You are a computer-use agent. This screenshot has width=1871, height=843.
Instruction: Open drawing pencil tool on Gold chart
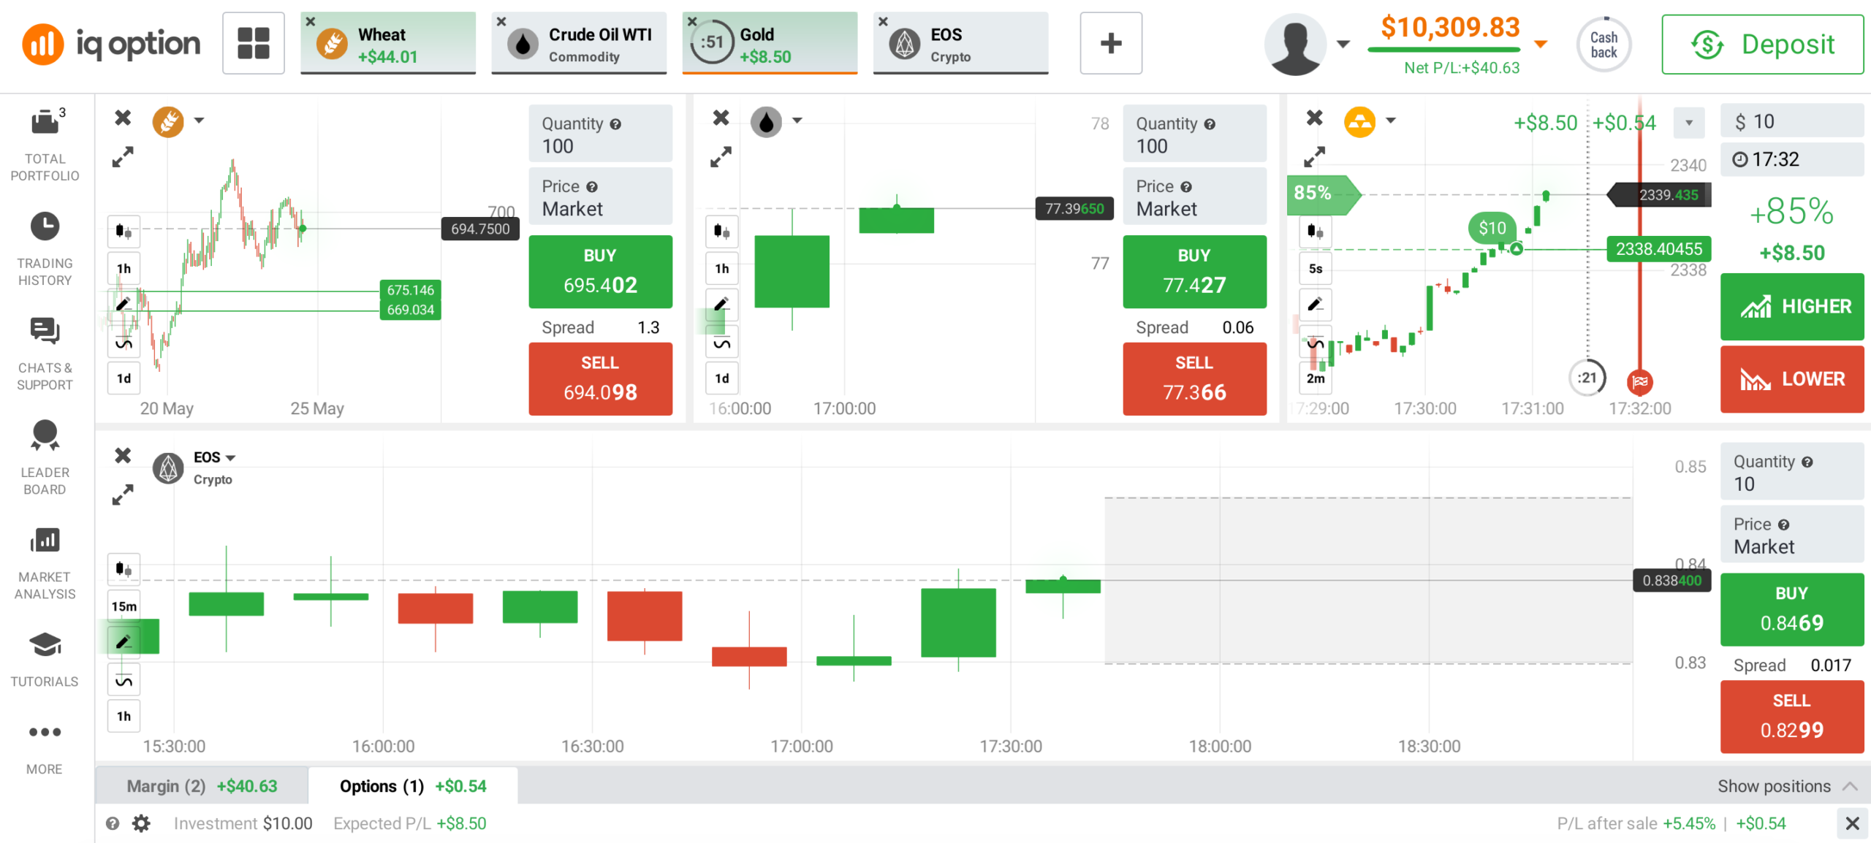1315,305
